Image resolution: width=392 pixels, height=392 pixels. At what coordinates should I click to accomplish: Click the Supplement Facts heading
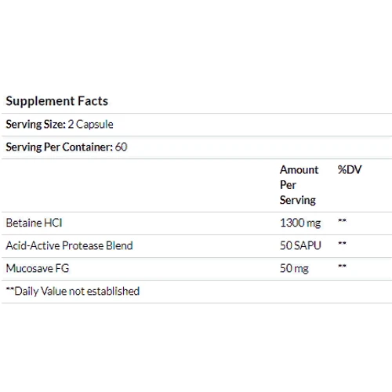(x=57, y=101)
